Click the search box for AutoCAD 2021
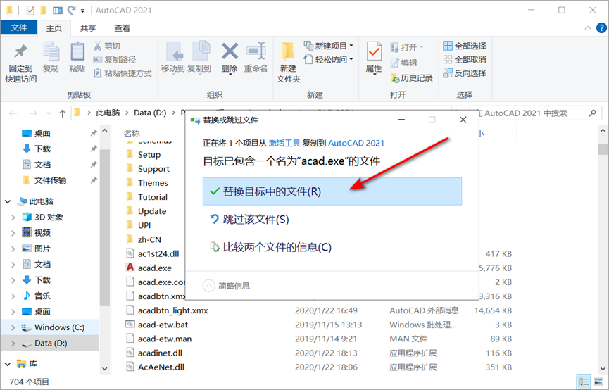609x390 pixels. [x=534, y=113]
